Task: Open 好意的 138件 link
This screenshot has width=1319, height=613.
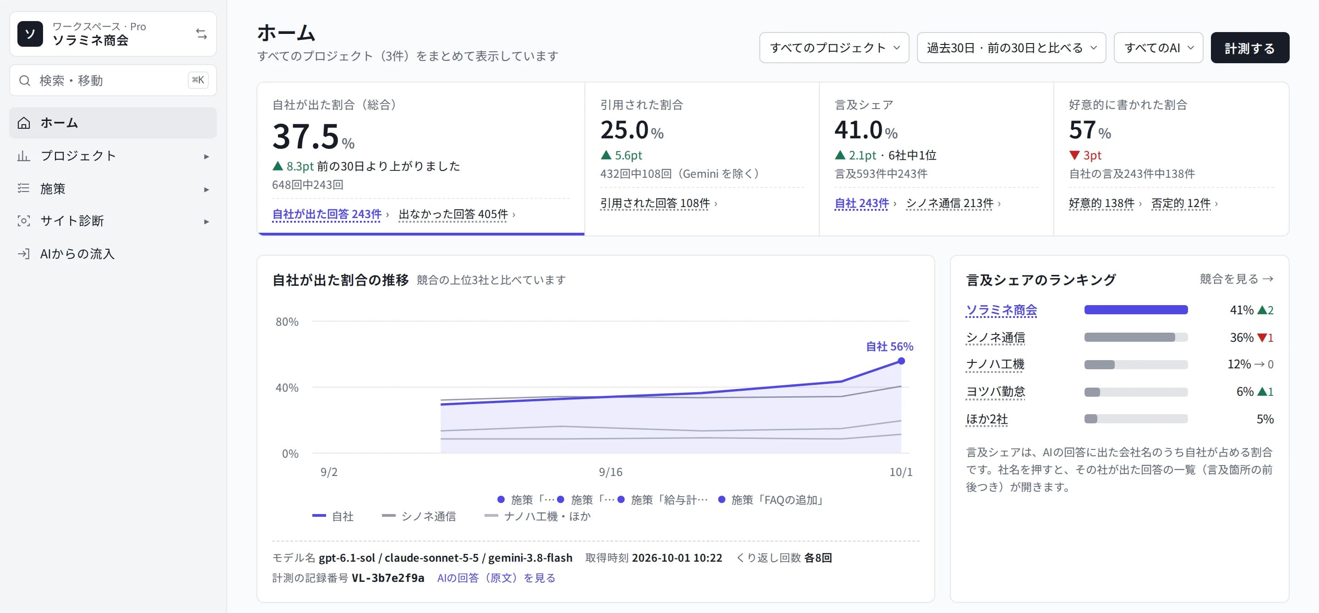Action: click(1101, 203)
